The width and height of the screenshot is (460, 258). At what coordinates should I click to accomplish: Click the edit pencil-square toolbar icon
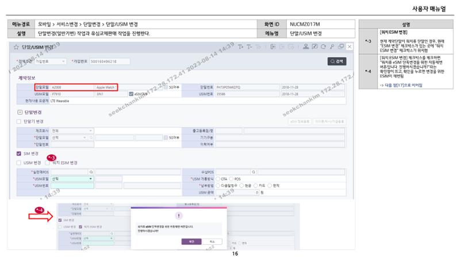[x=315, y=46]
